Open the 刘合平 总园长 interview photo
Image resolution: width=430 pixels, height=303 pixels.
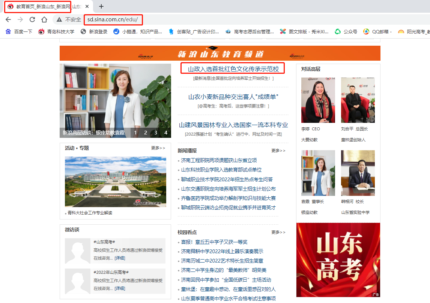click(358, 100)
